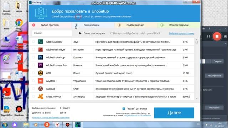Image resolution: width=228 pixels, height=128 pixels.
Task: Click program list scrollbar up arrow
Action: coord(197,39)
